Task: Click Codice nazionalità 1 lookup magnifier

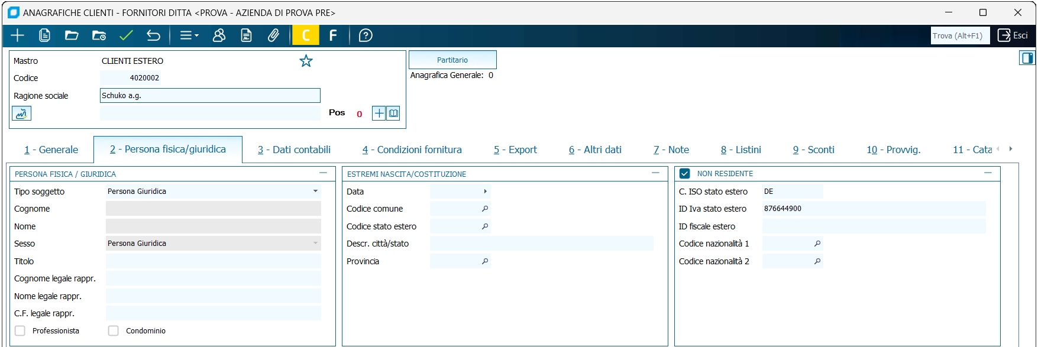Action: (x=817, y=244)
